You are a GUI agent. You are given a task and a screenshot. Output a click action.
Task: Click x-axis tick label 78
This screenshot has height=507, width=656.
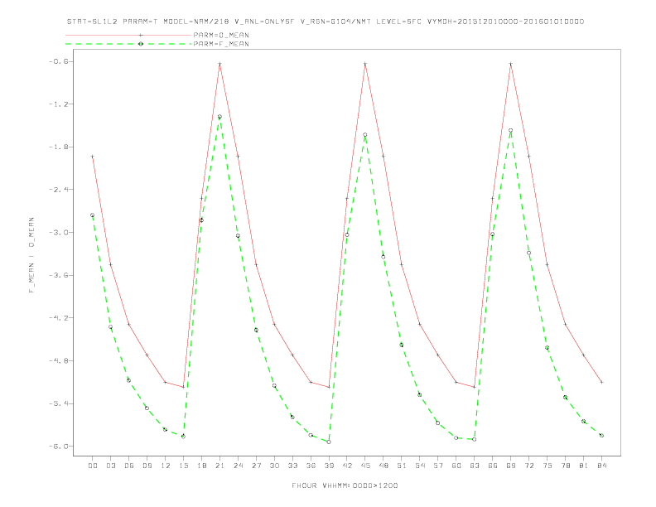click(565, 466)
